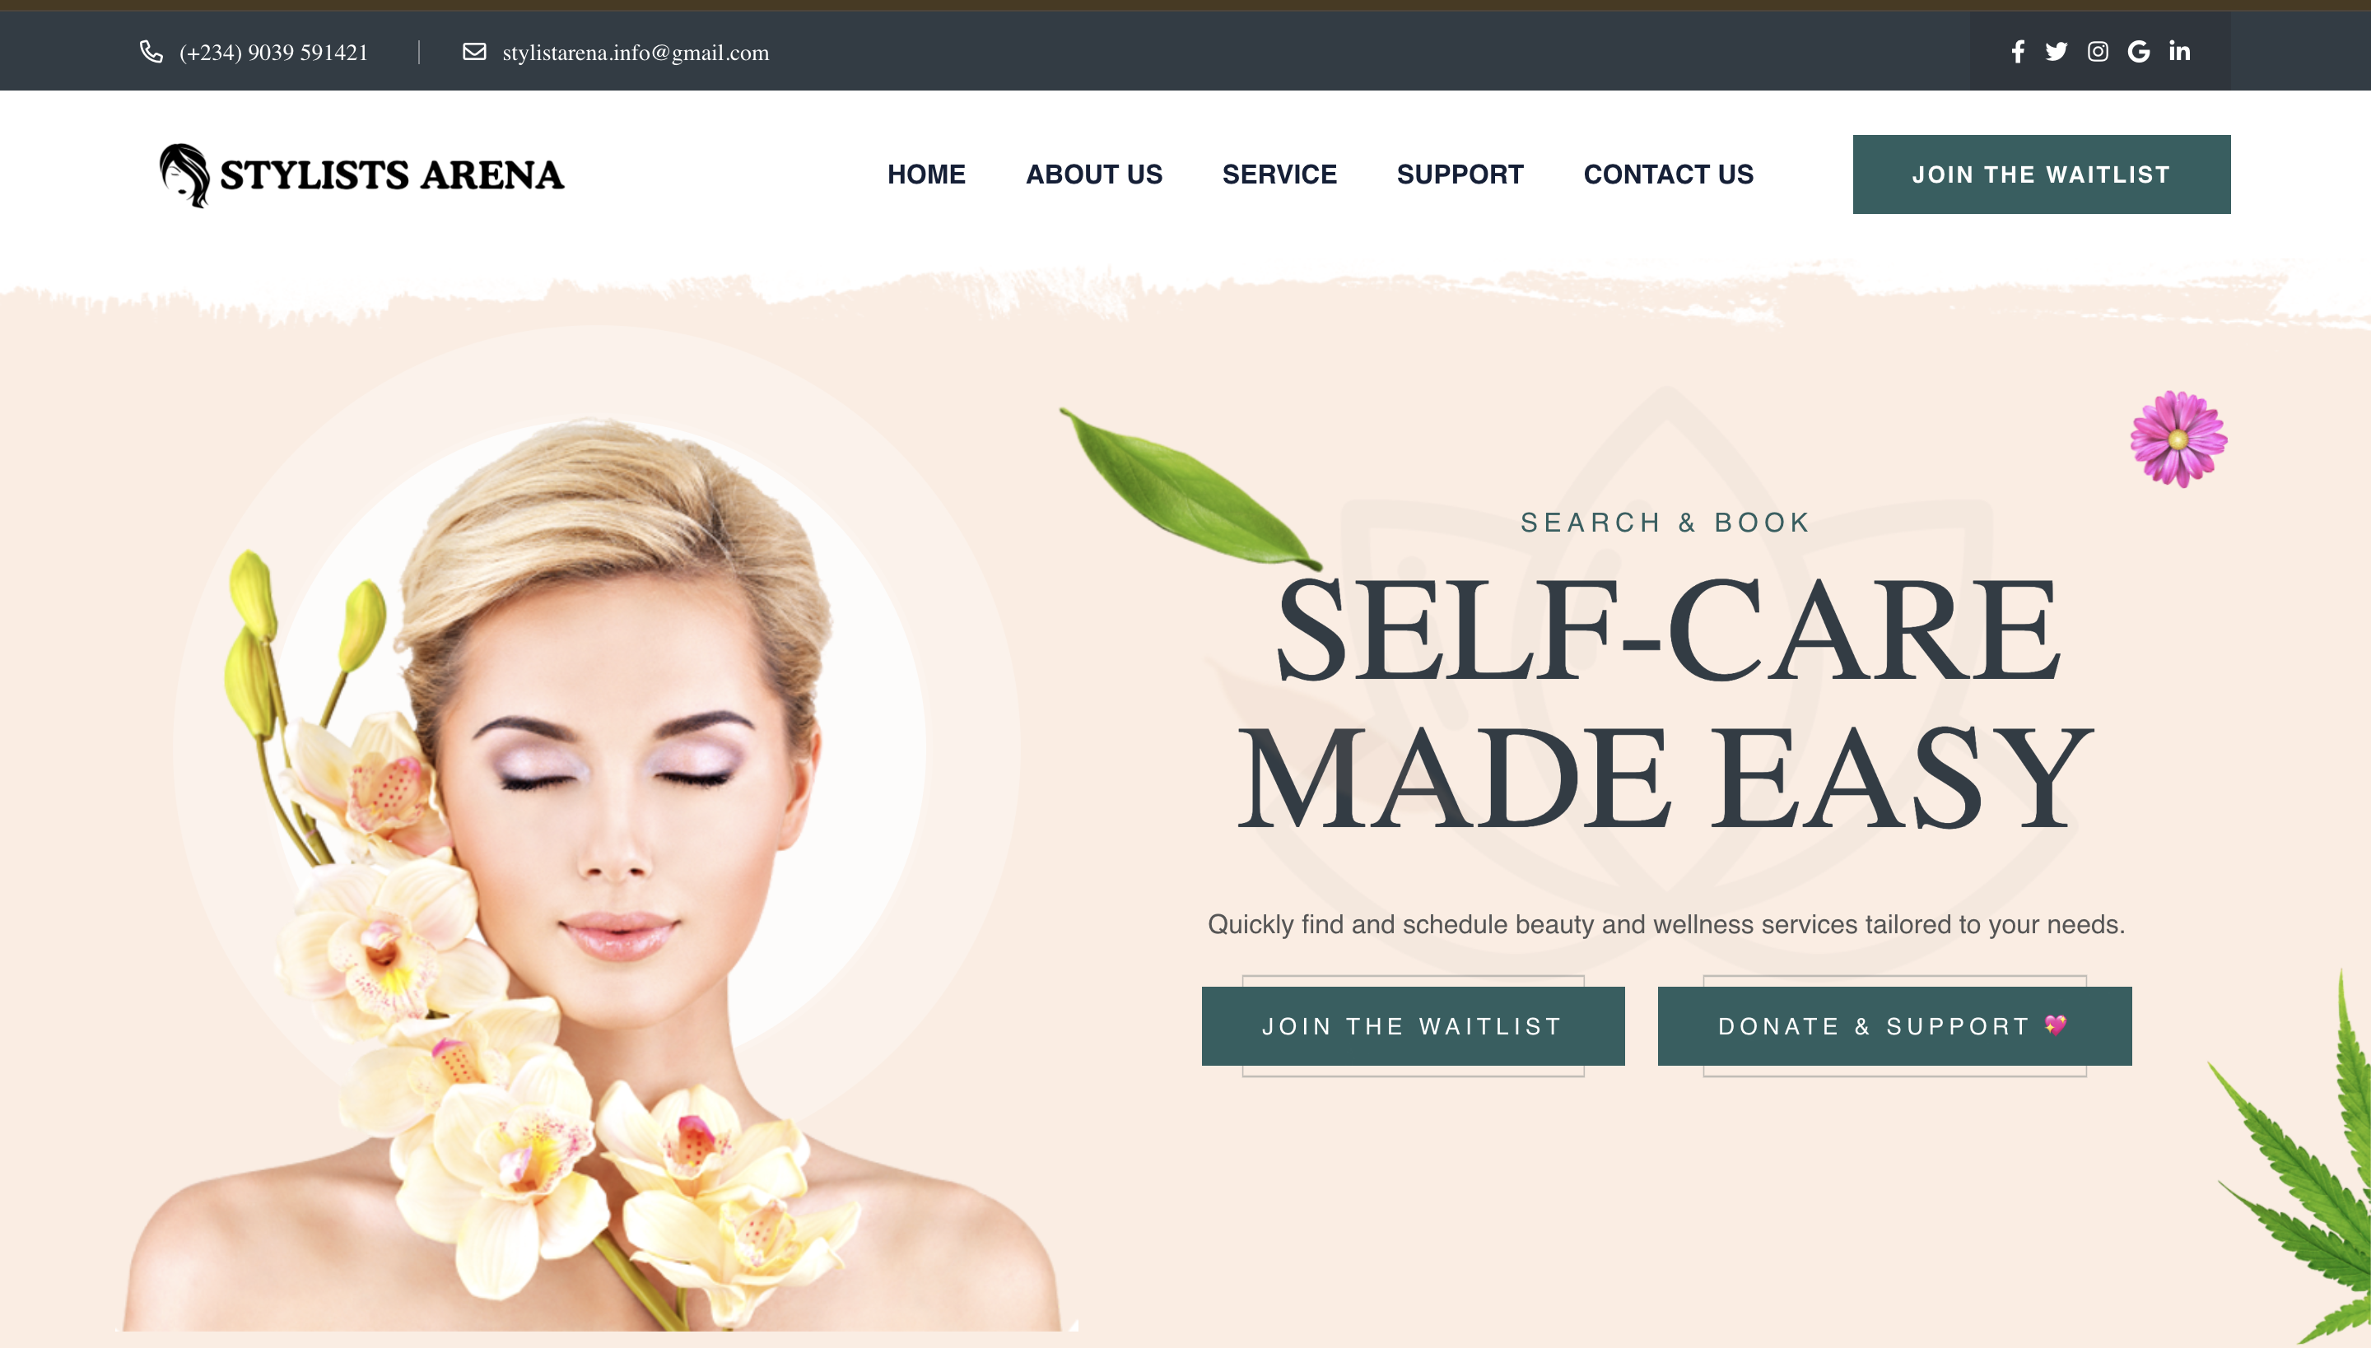Click the Stylists Arena logo
The image size is (2371, 1348).
coord(361,175)
